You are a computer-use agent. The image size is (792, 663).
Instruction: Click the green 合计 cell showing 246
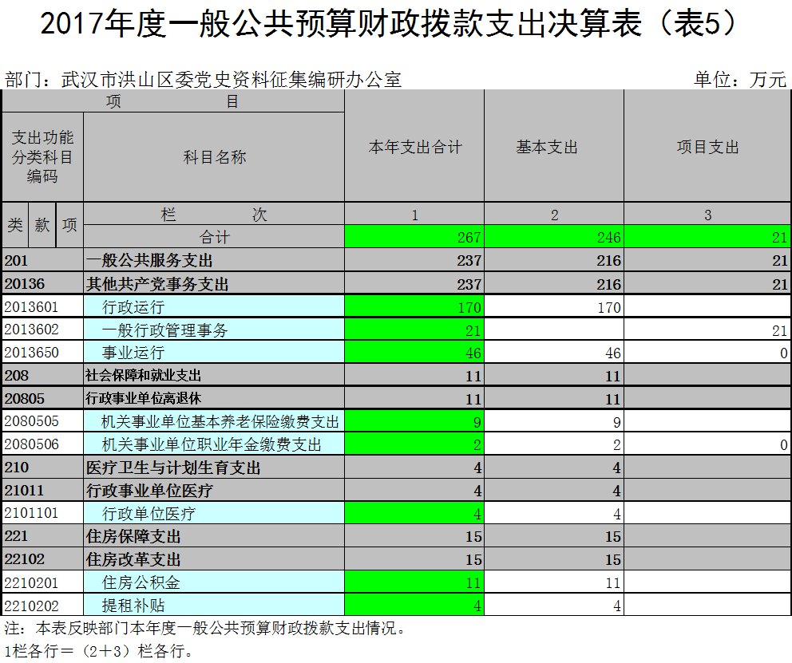point(554,238)
